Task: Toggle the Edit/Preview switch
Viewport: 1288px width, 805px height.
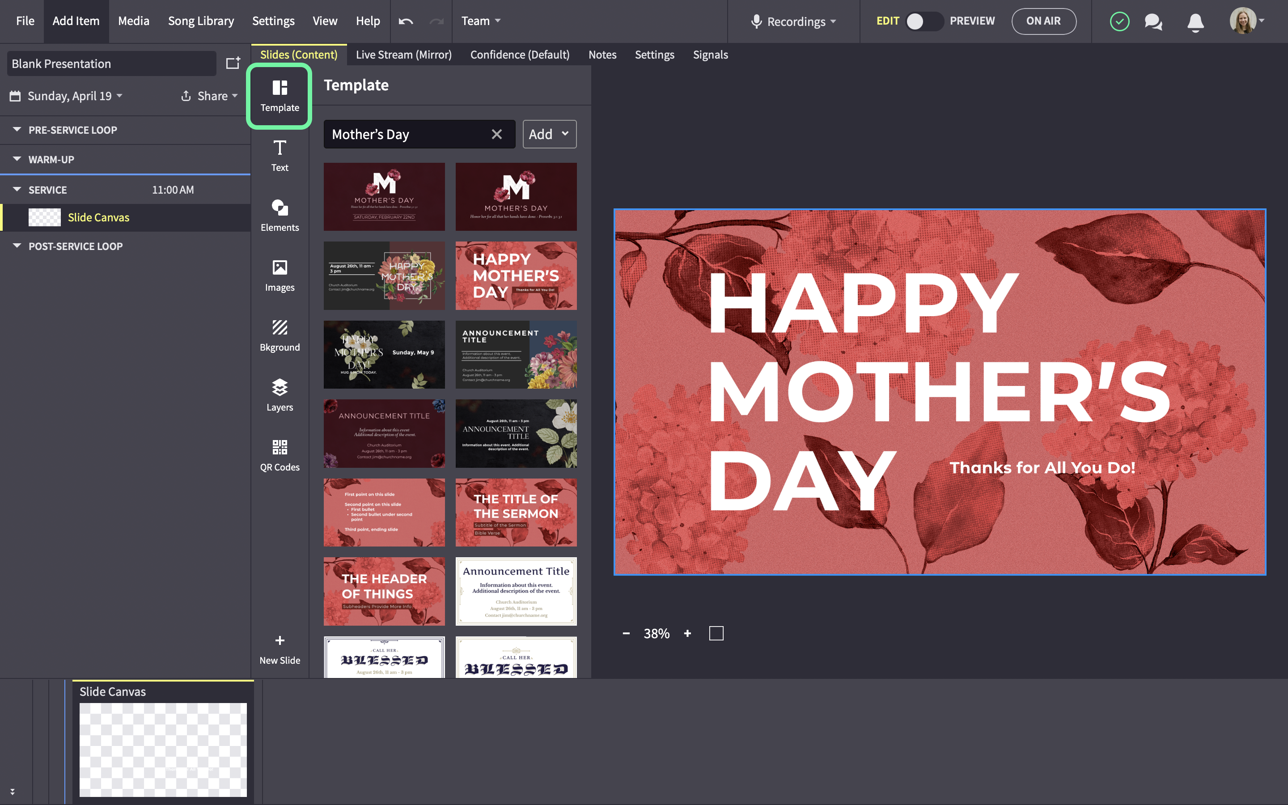Action: 924,21
